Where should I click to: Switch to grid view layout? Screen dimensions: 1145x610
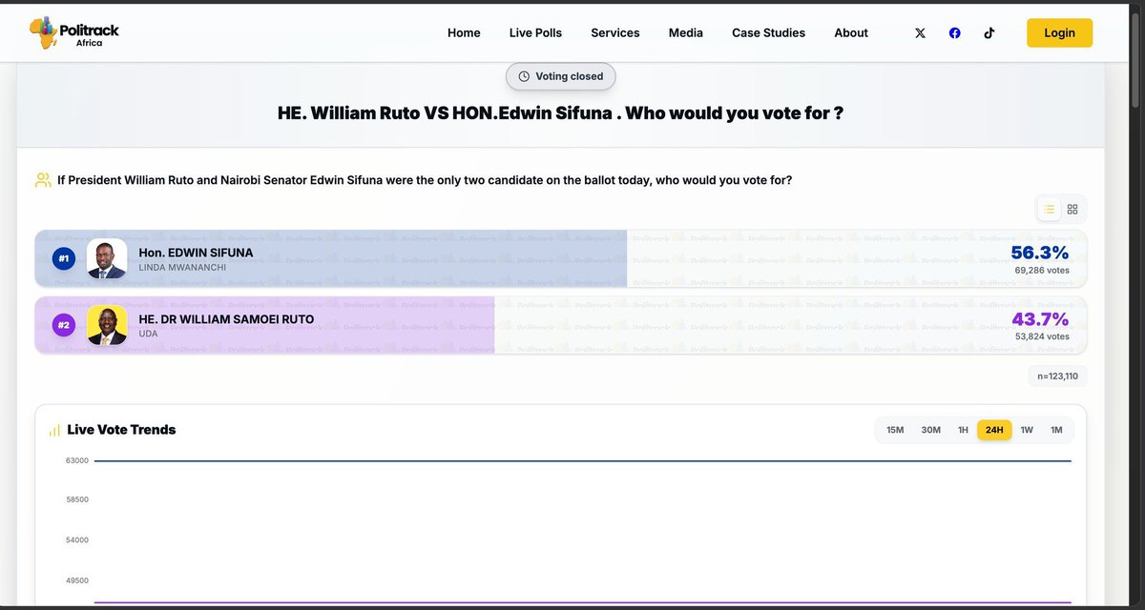(x=1072, y=209)
